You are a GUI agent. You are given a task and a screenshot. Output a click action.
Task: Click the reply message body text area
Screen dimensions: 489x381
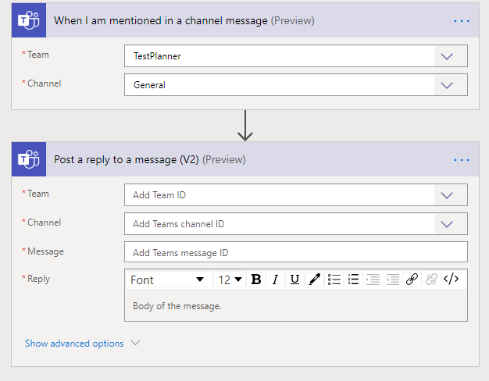295,306
